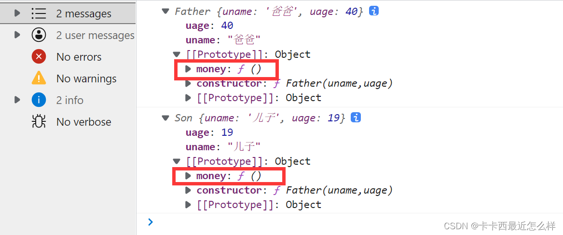
Task: Click info badge next to Son object
Action: (x=356, y=117)
